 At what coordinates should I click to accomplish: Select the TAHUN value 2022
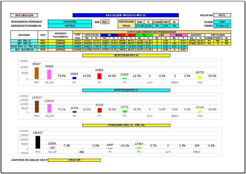(222, 22)
